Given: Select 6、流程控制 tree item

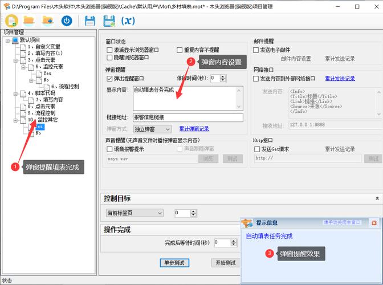Looking at the screenshot, I should click(x=65, y=87).
